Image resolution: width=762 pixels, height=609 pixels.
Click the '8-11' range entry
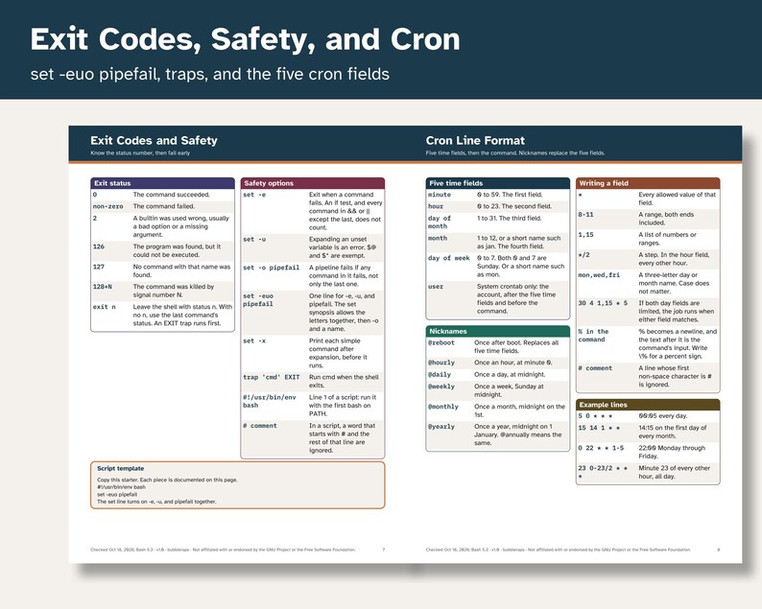point(585,215)
